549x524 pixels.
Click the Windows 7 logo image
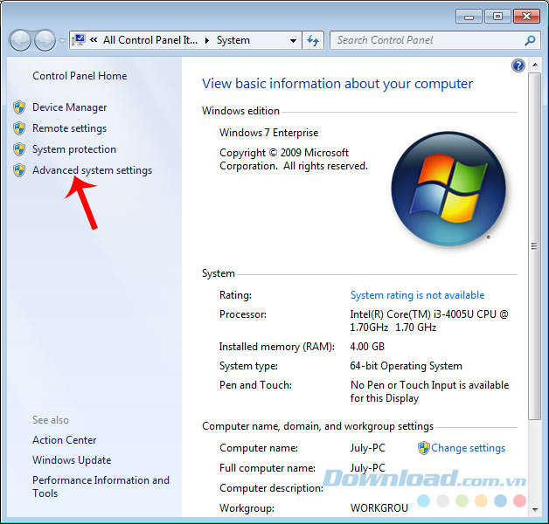pyautogui.click(x=448, y=189)
